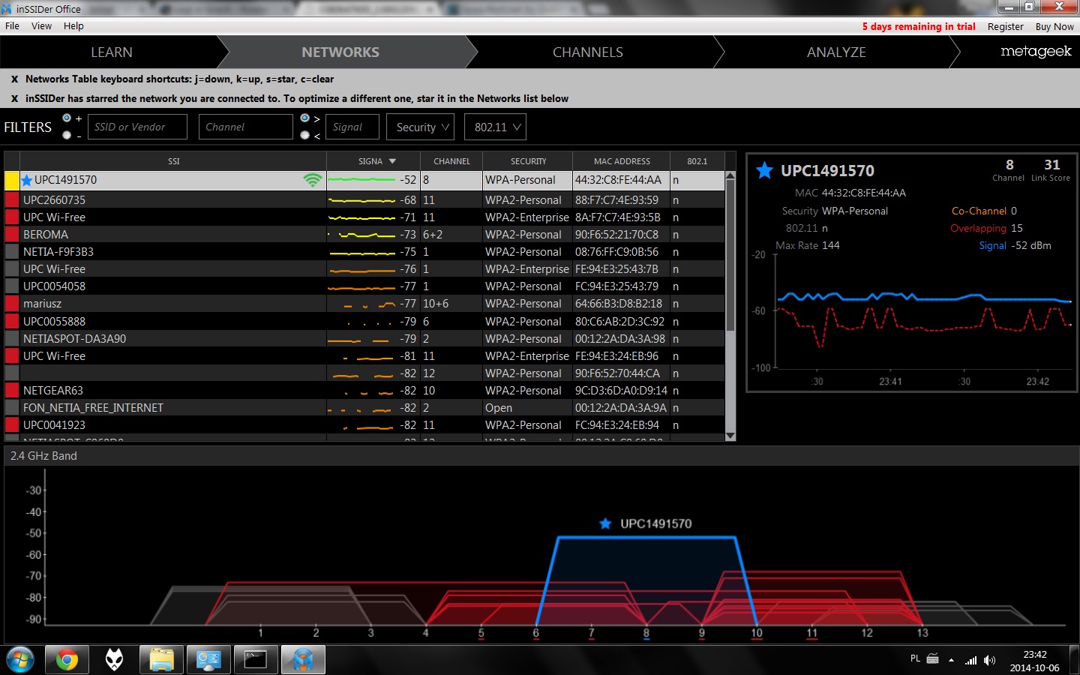Viewport: 1080px width, 675px height.
Task: Switch to the CHANNELS tab
Action: tap(588, 52)
